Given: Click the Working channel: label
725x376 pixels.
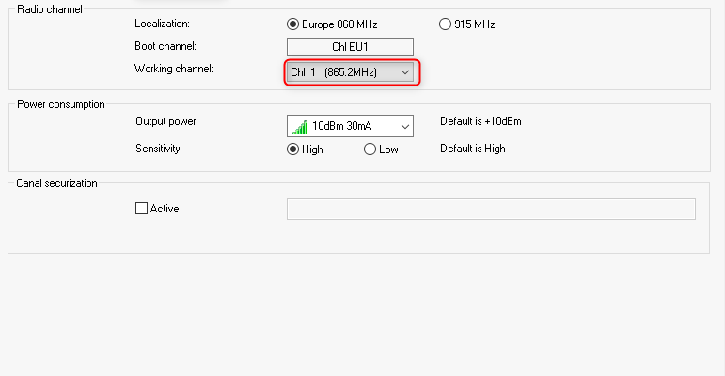Looking at the screenshot, I should tap(174, 69).
